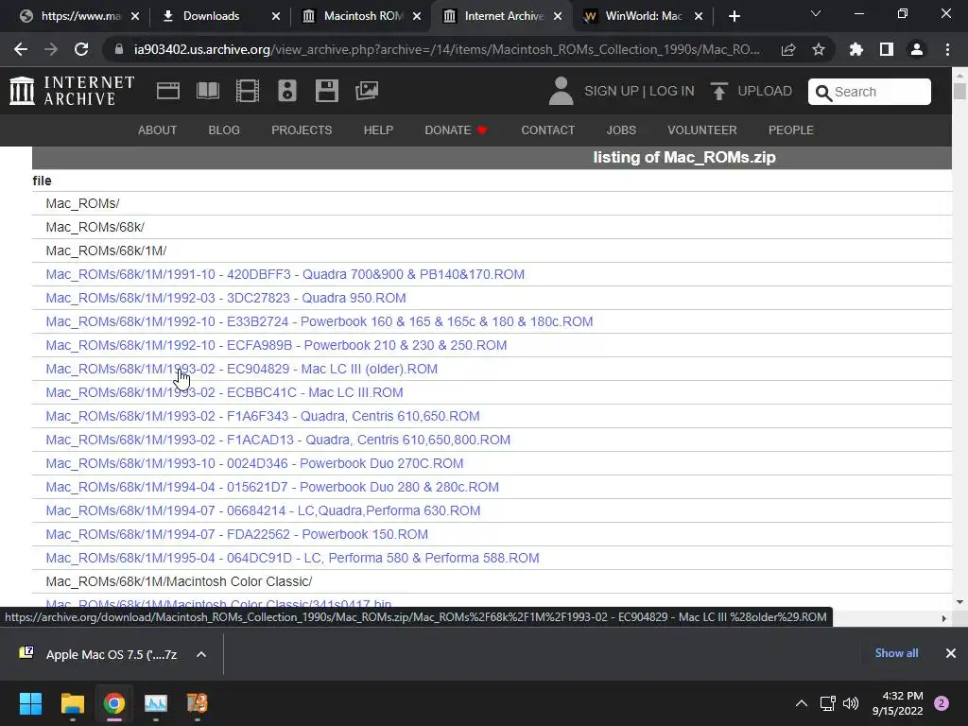
Task: Switch to the https://www.ma tab
Action: pyautogui.click(x=81, y=16)
